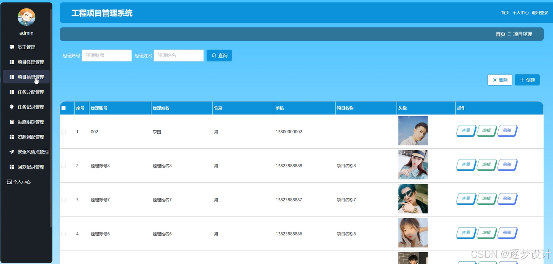Click 查看 for row 经理姓名6
Image resolution: width=553 pixels, height=264 pixels.
click(x=466, y=233)
